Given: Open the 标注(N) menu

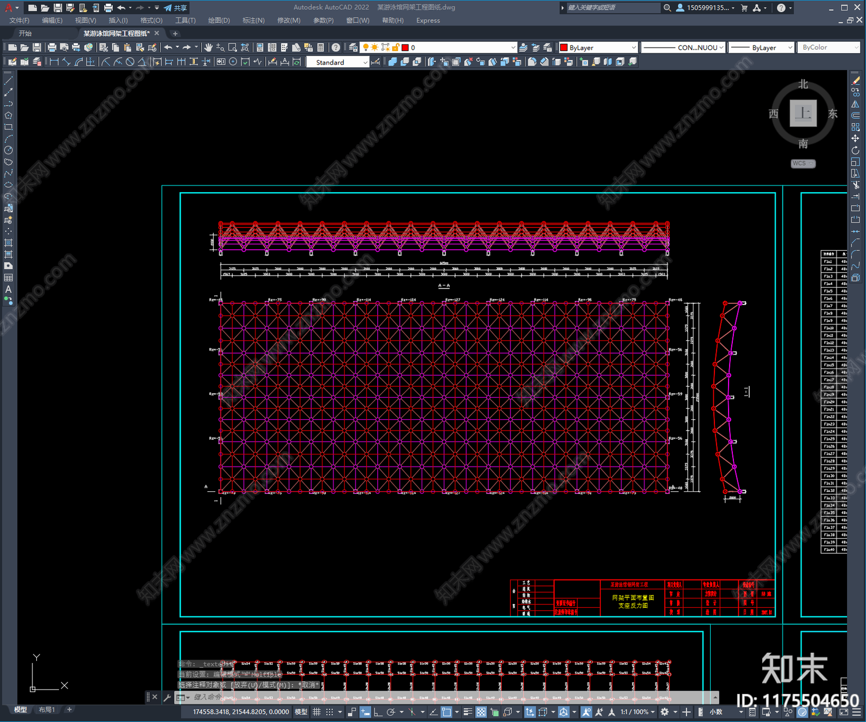Looking at the screenshot, I should 253,21.
